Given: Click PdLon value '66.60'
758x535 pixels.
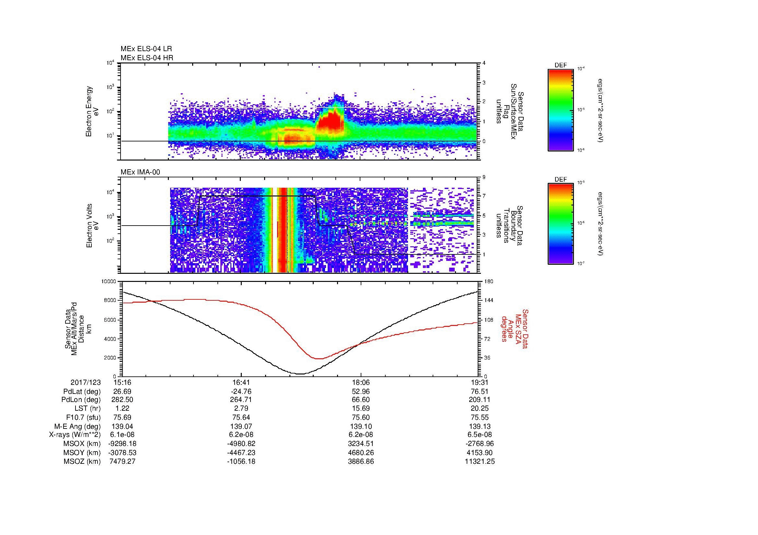Looking at the screenshot, I should coord(361,400).
